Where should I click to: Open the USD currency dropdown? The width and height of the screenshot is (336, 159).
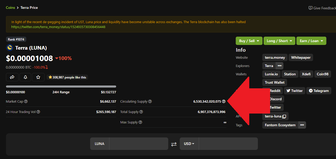tap(189, 144)
